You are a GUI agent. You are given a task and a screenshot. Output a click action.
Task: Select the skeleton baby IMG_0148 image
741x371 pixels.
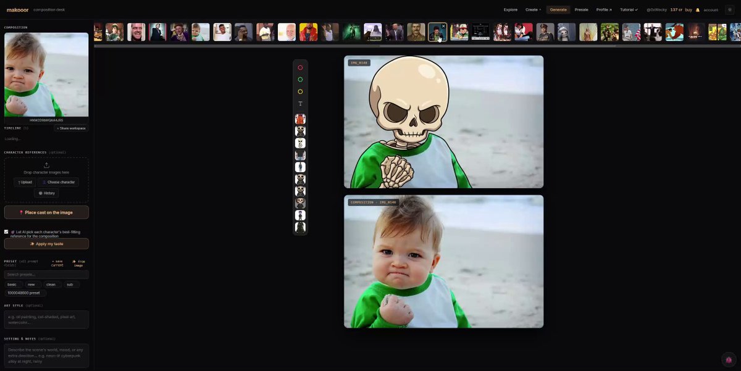click(x=444, y=122)
